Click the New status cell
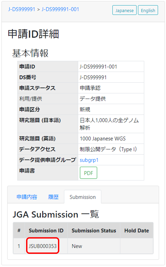 tap(77, 246)
